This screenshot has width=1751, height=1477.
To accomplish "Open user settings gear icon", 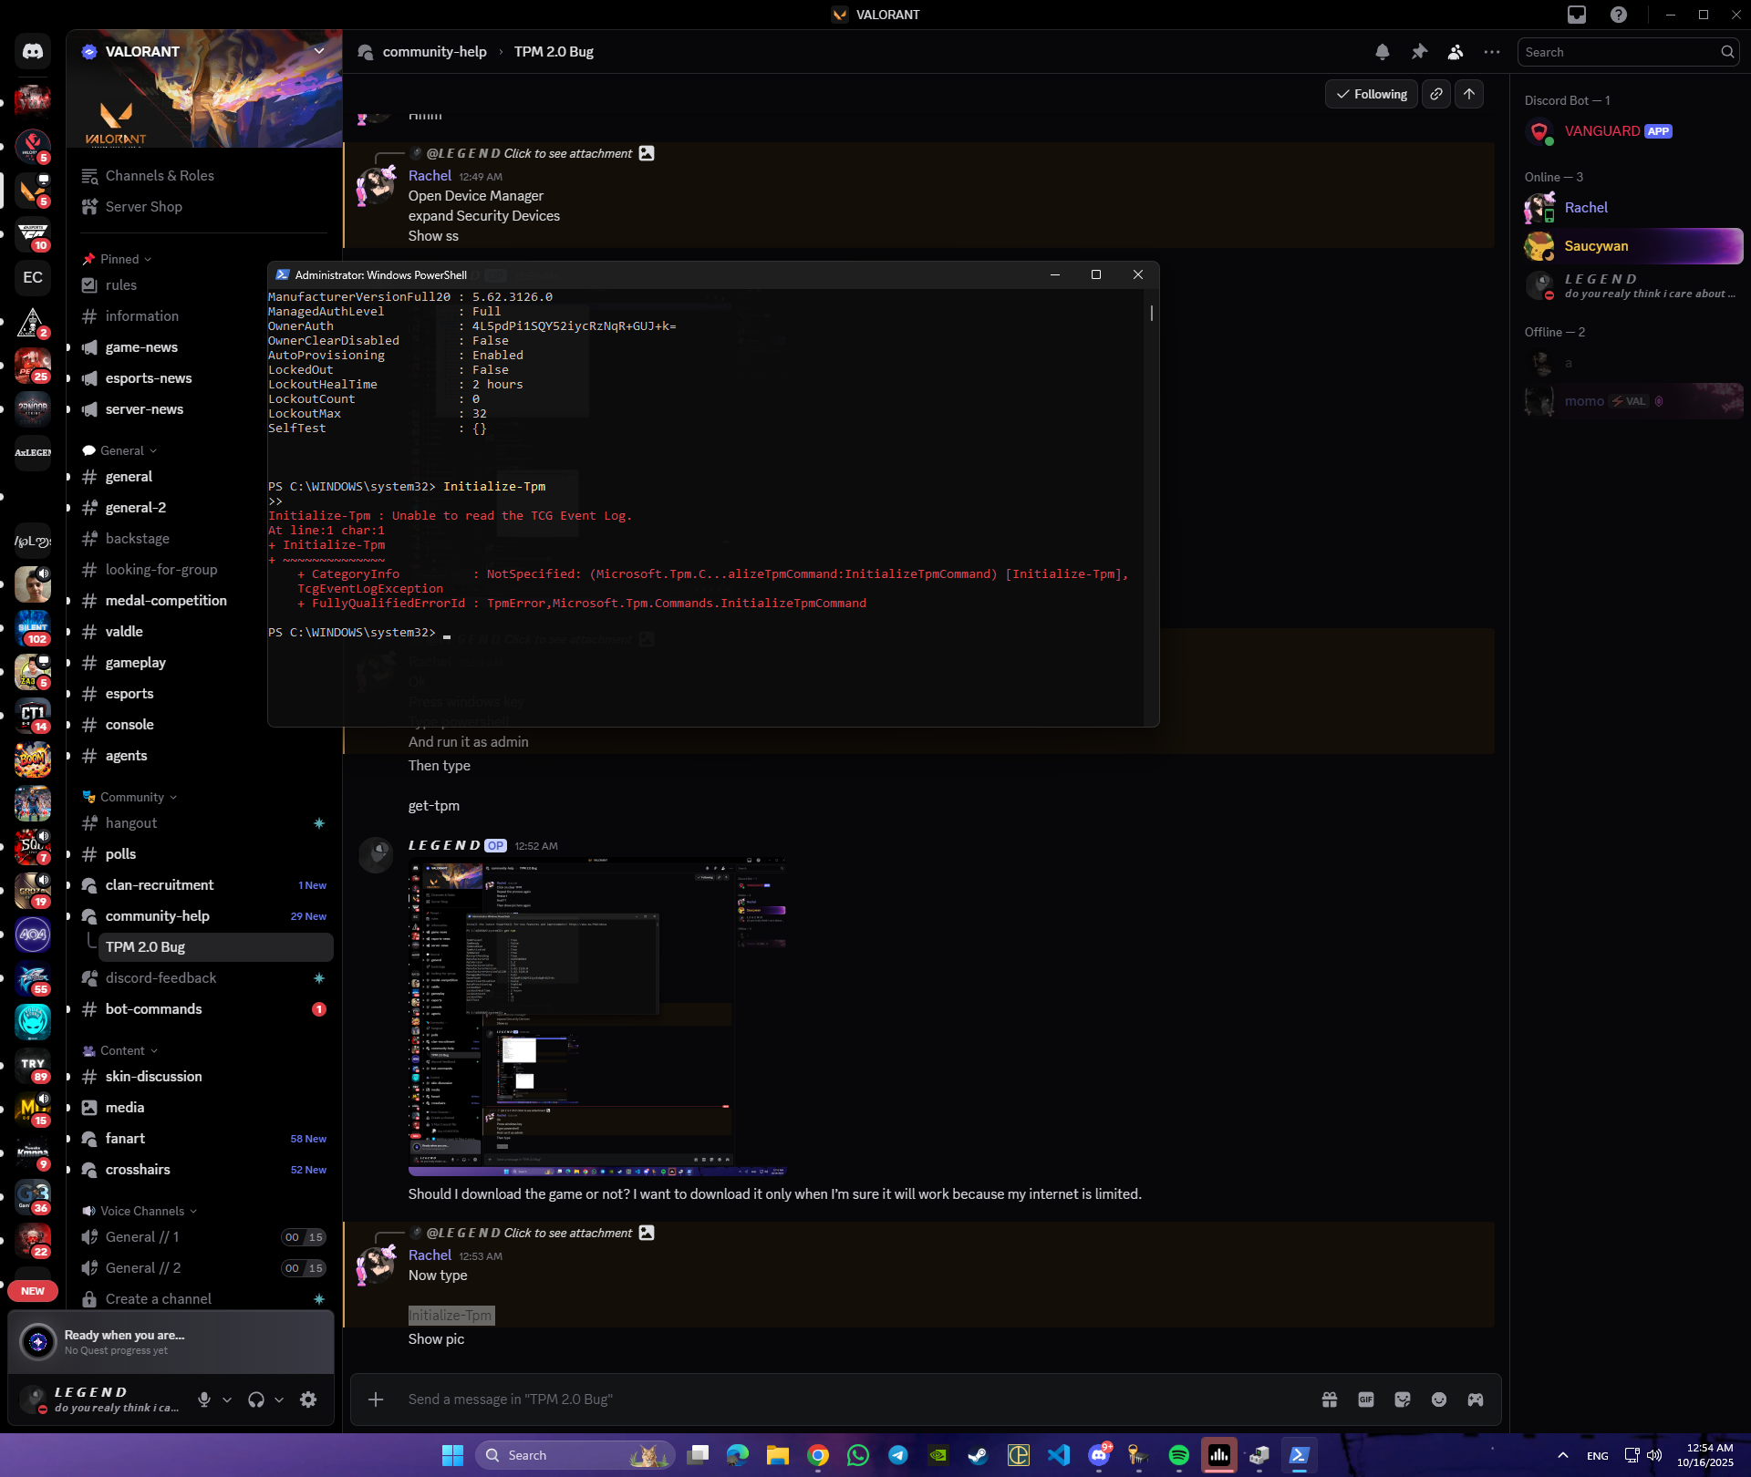I will (x=308, y=1400).
